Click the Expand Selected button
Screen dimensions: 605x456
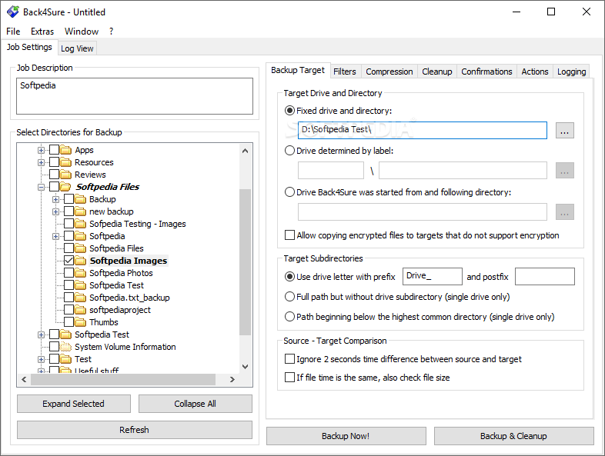pos(74,404)
